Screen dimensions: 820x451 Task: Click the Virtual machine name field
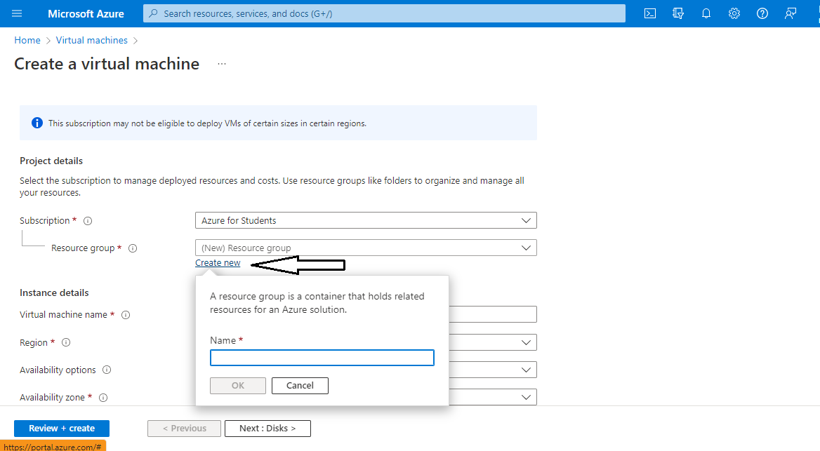(x=493, y=315)
